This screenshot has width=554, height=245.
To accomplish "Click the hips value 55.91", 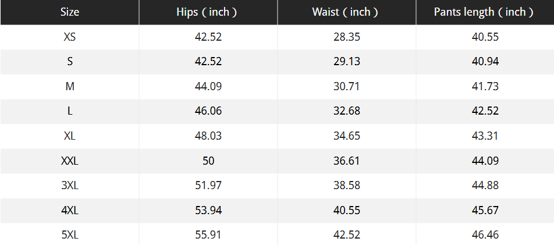I will pos(208,235).
